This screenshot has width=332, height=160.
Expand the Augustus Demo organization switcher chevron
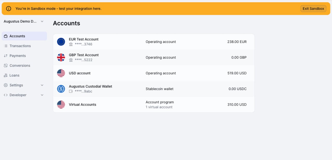(x=42, y=21)
